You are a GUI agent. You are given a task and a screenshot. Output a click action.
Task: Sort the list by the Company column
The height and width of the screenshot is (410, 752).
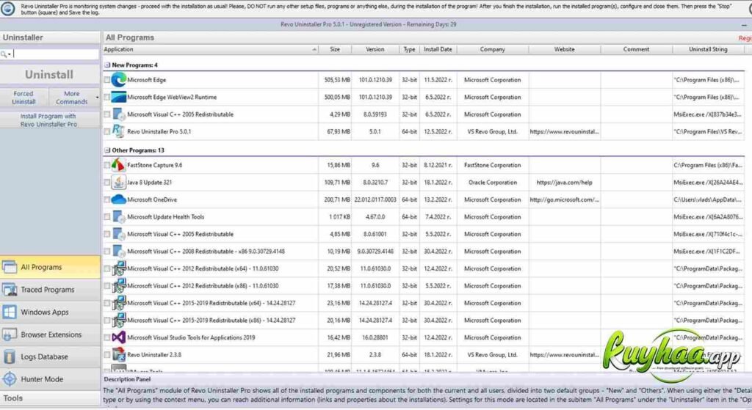(493, 49)
